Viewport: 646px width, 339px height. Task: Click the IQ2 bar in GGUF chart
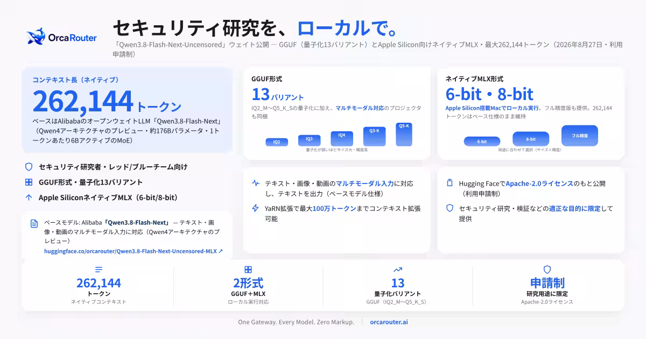277,142
